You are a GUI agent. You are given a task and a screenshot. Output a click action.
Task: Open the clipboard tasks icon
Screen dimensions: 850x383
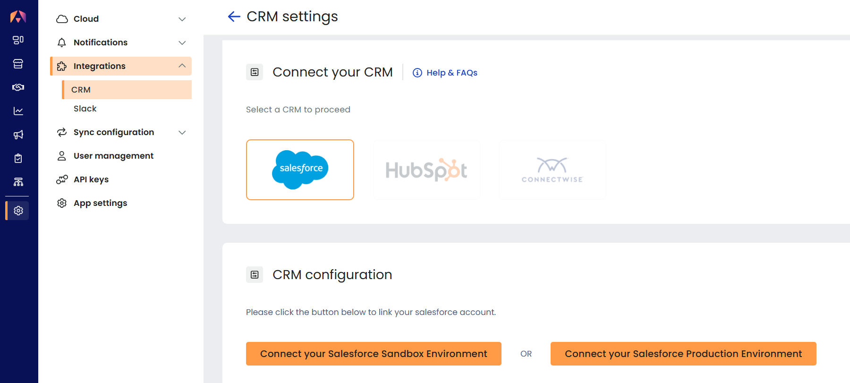(18, 158)
